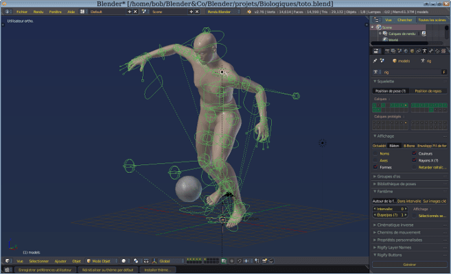Image resolution: width=451 pixels, height=274 pixels.
Task: Click the Générer button under Rigify Buttons
Action: [409, 264]
